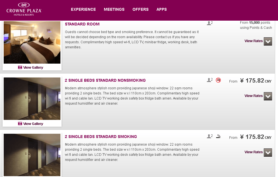Open the Standard Room bedroom photo
The image size is (278, 177).
(32, 42)
